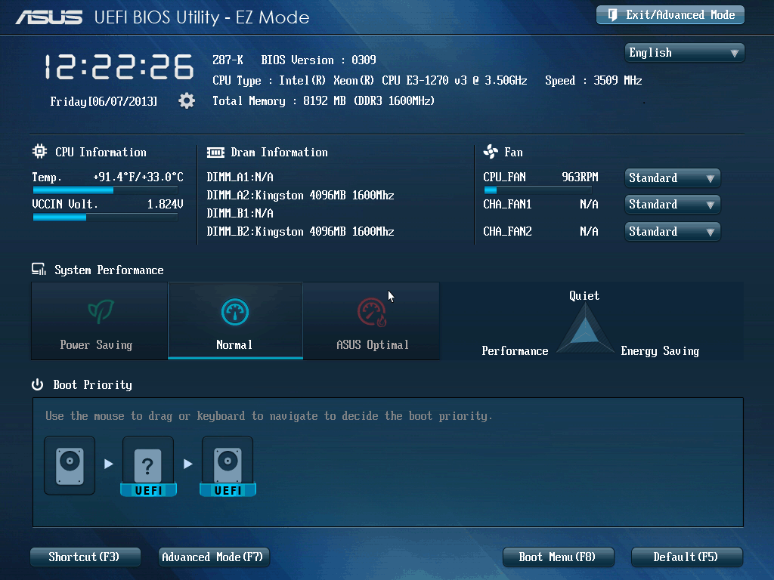The image size is (774, 580).
Task: Click the CPU Information chip icon
Action: click(x=39, y=152)
